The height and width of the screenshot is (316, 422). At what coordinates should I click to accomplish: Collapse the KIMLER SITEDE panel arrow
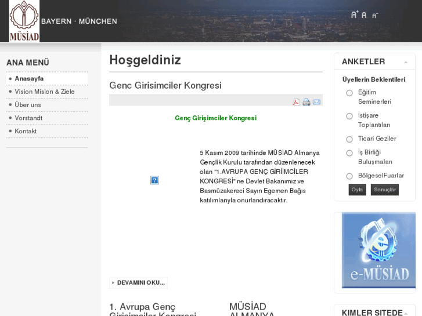(x=406, y=314)
